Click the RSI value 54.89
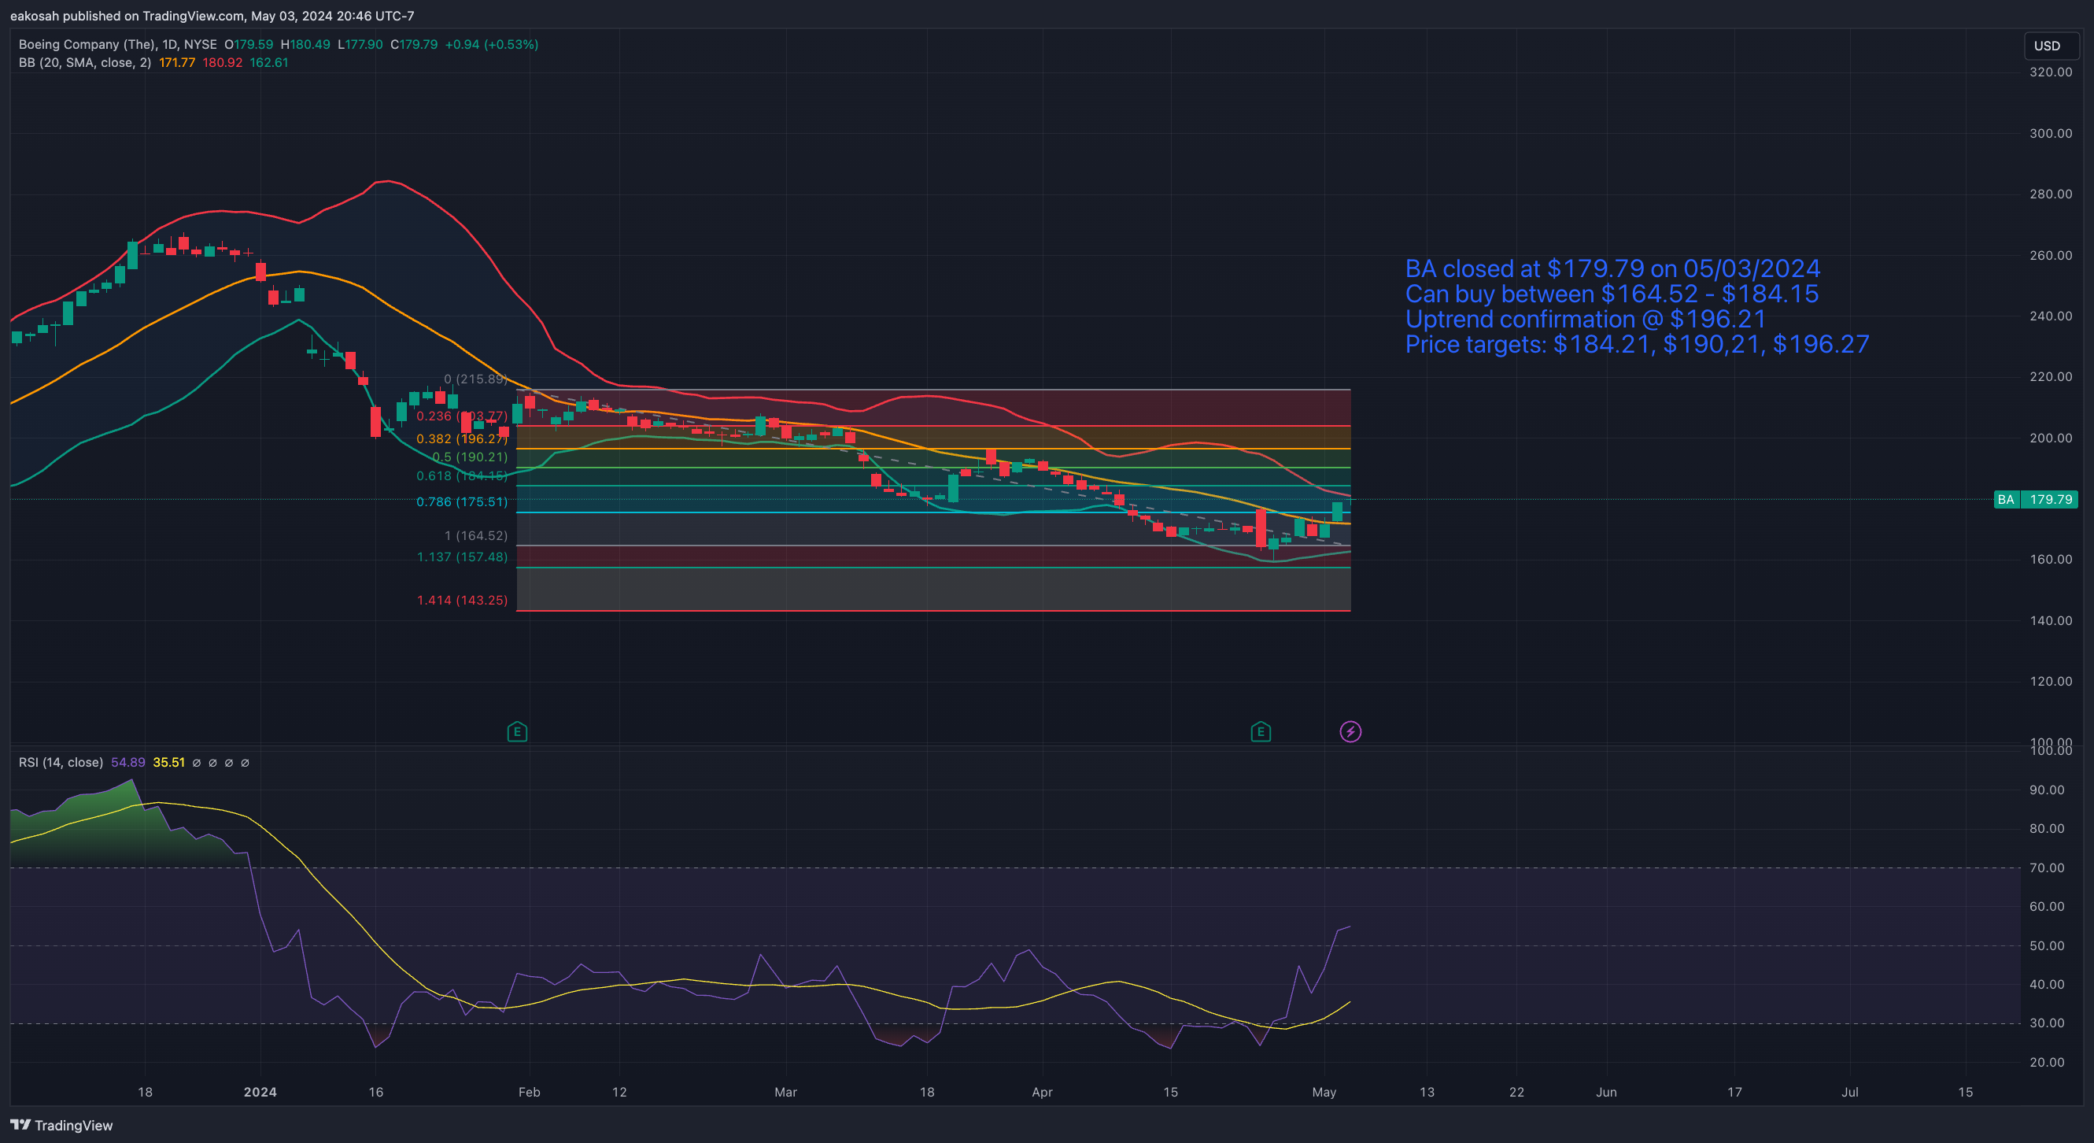2094x1143 pixels. (x=127, y=763)
